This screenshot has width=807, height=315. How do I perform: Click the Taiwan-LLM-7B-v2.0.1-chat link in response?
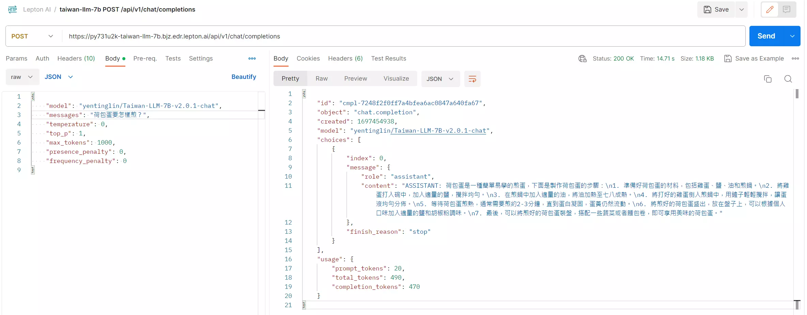(x=438, y=131)
